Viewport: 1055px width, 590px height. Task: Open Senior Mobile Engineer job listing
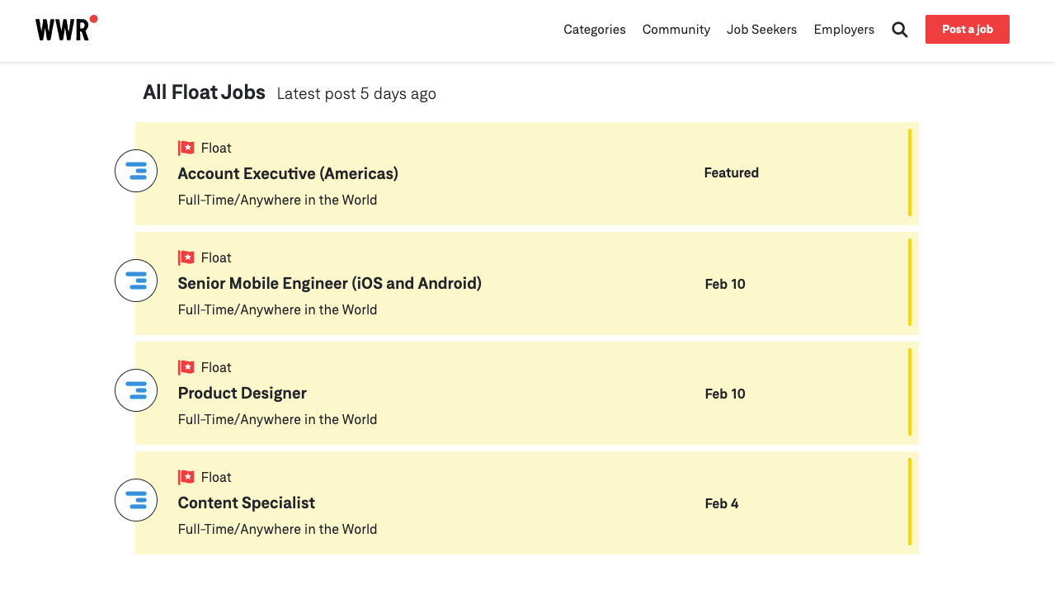tap(329, 283)
